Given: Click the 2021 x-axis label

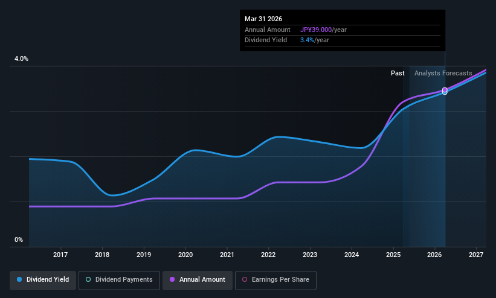Looking at the screenshot, I should 227,255.
